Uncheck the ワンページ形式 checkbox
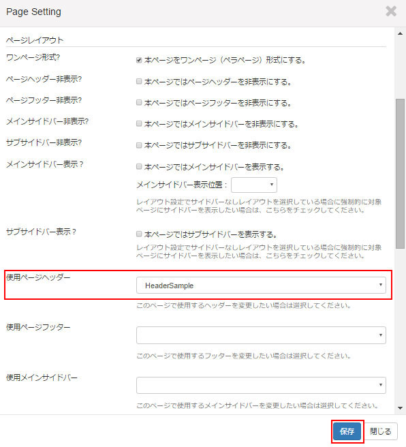The image size is (406, 447). pyautogui.click(x=139, y=60)
